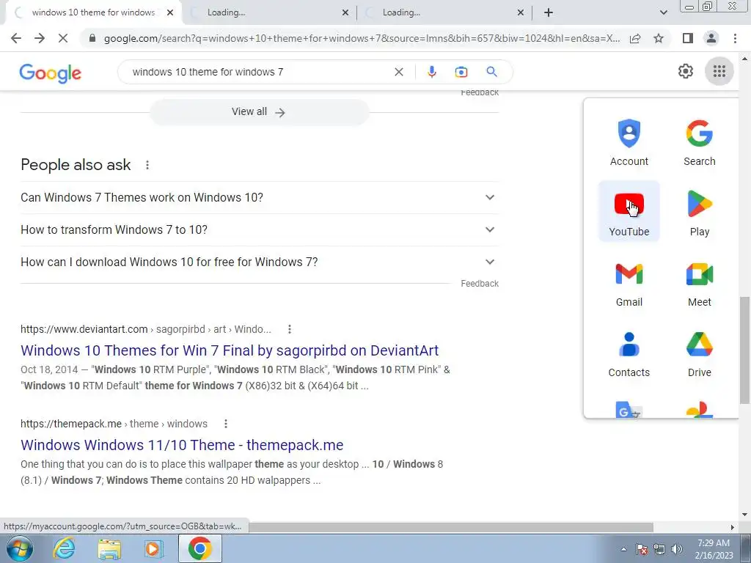
Task: Search by image with the camera icon
Action: 461,72
